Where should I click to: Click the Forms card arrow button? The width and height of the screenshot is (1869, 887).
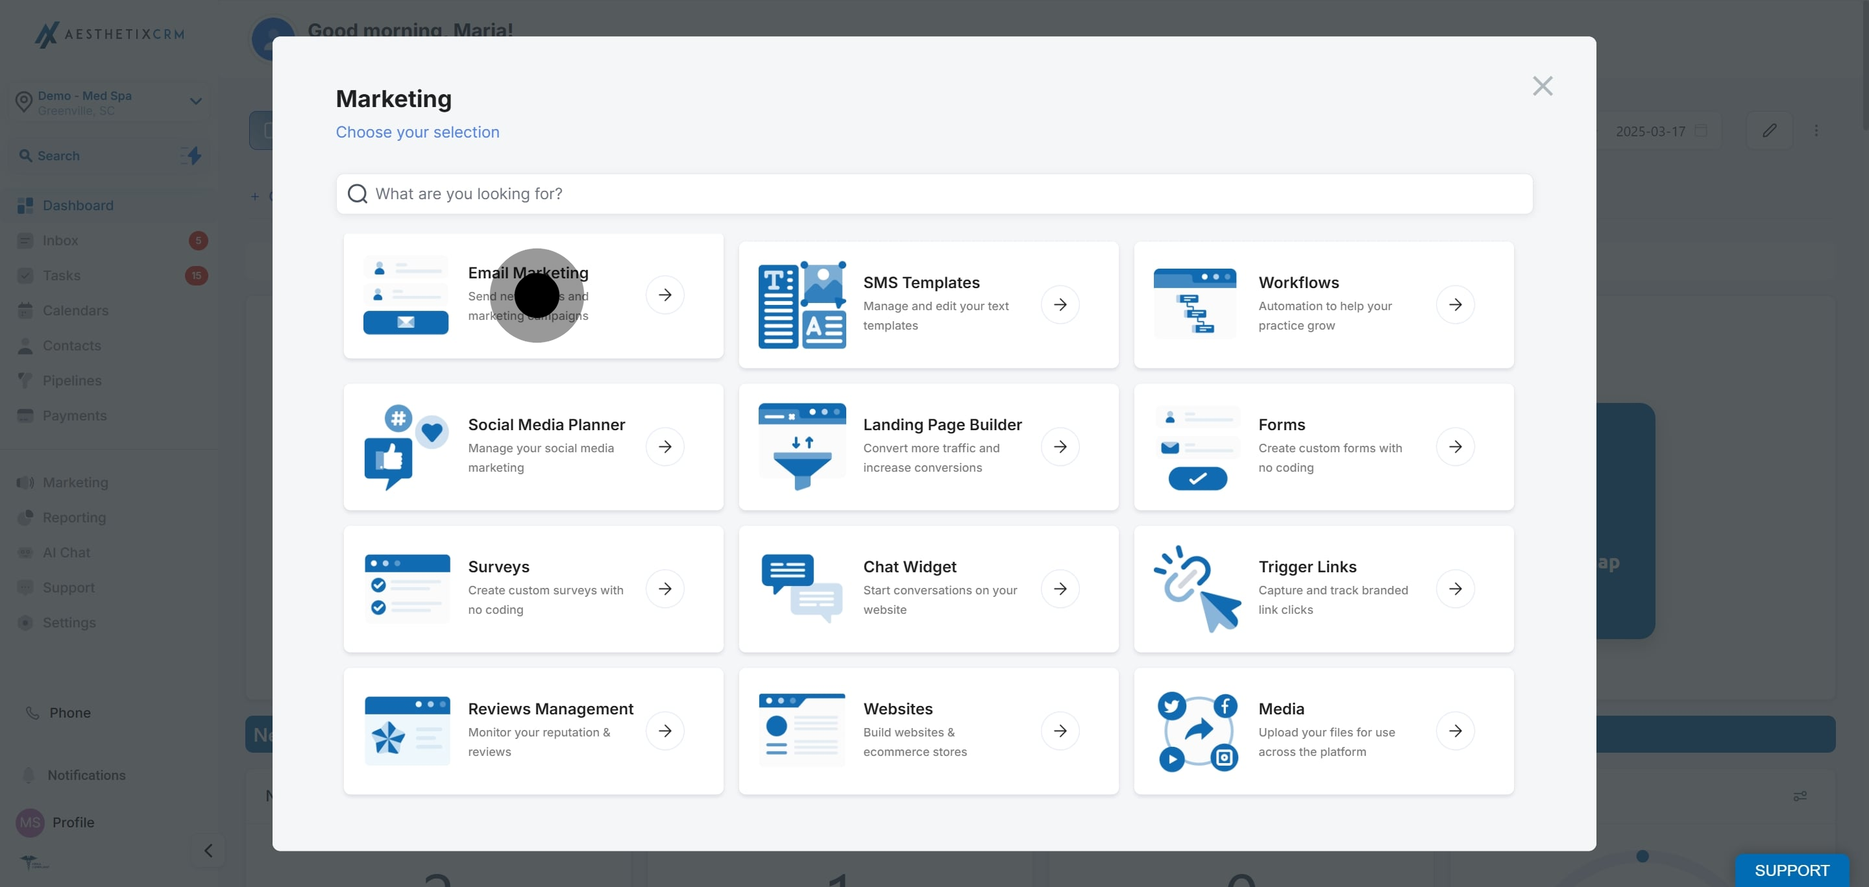pyautogui.click(x=1455, y=447)
